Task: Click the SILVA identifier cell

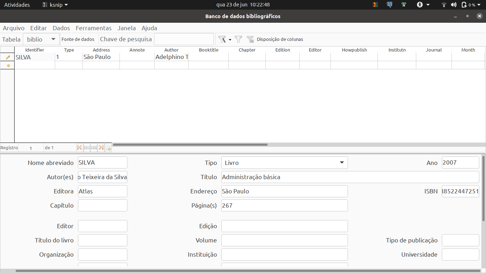Action: tap(35, 57)
